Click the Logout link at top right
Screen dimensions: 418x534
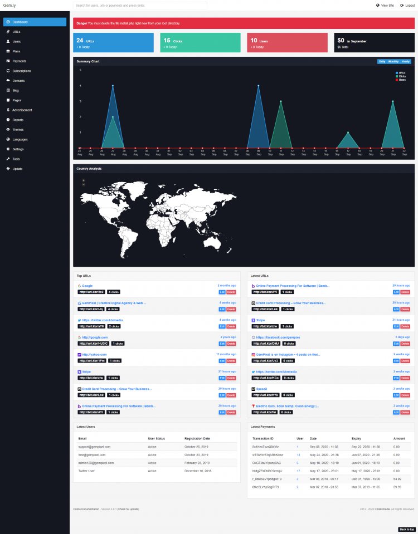point(407,6)
